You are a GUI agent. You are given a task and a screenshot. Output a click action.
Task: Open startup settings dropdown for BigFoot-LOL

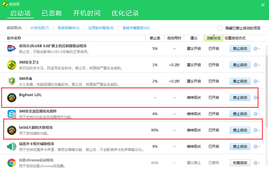pyautogui.click(x=256, y=97)
